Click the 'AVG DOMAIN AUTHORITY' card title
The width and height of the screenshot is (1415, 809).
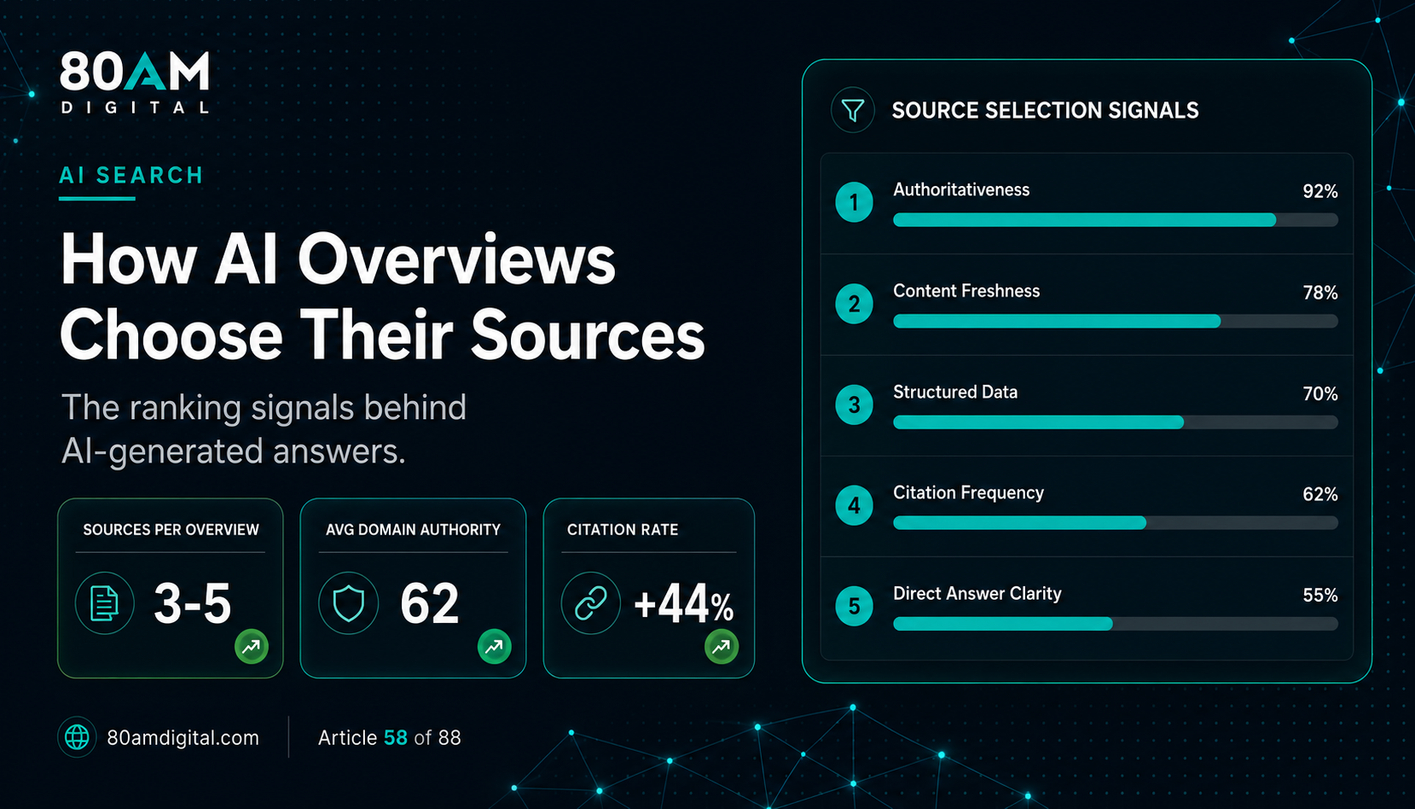413,530
